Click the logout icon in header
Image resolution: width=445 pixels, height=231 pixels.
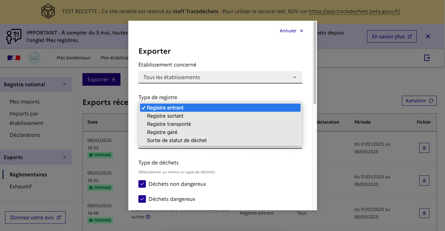click(x=427, y=58)
